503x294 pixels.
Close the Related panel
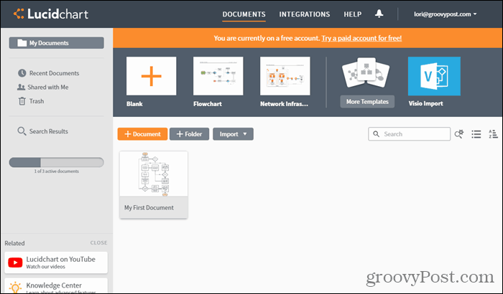[x=99, y=243]
